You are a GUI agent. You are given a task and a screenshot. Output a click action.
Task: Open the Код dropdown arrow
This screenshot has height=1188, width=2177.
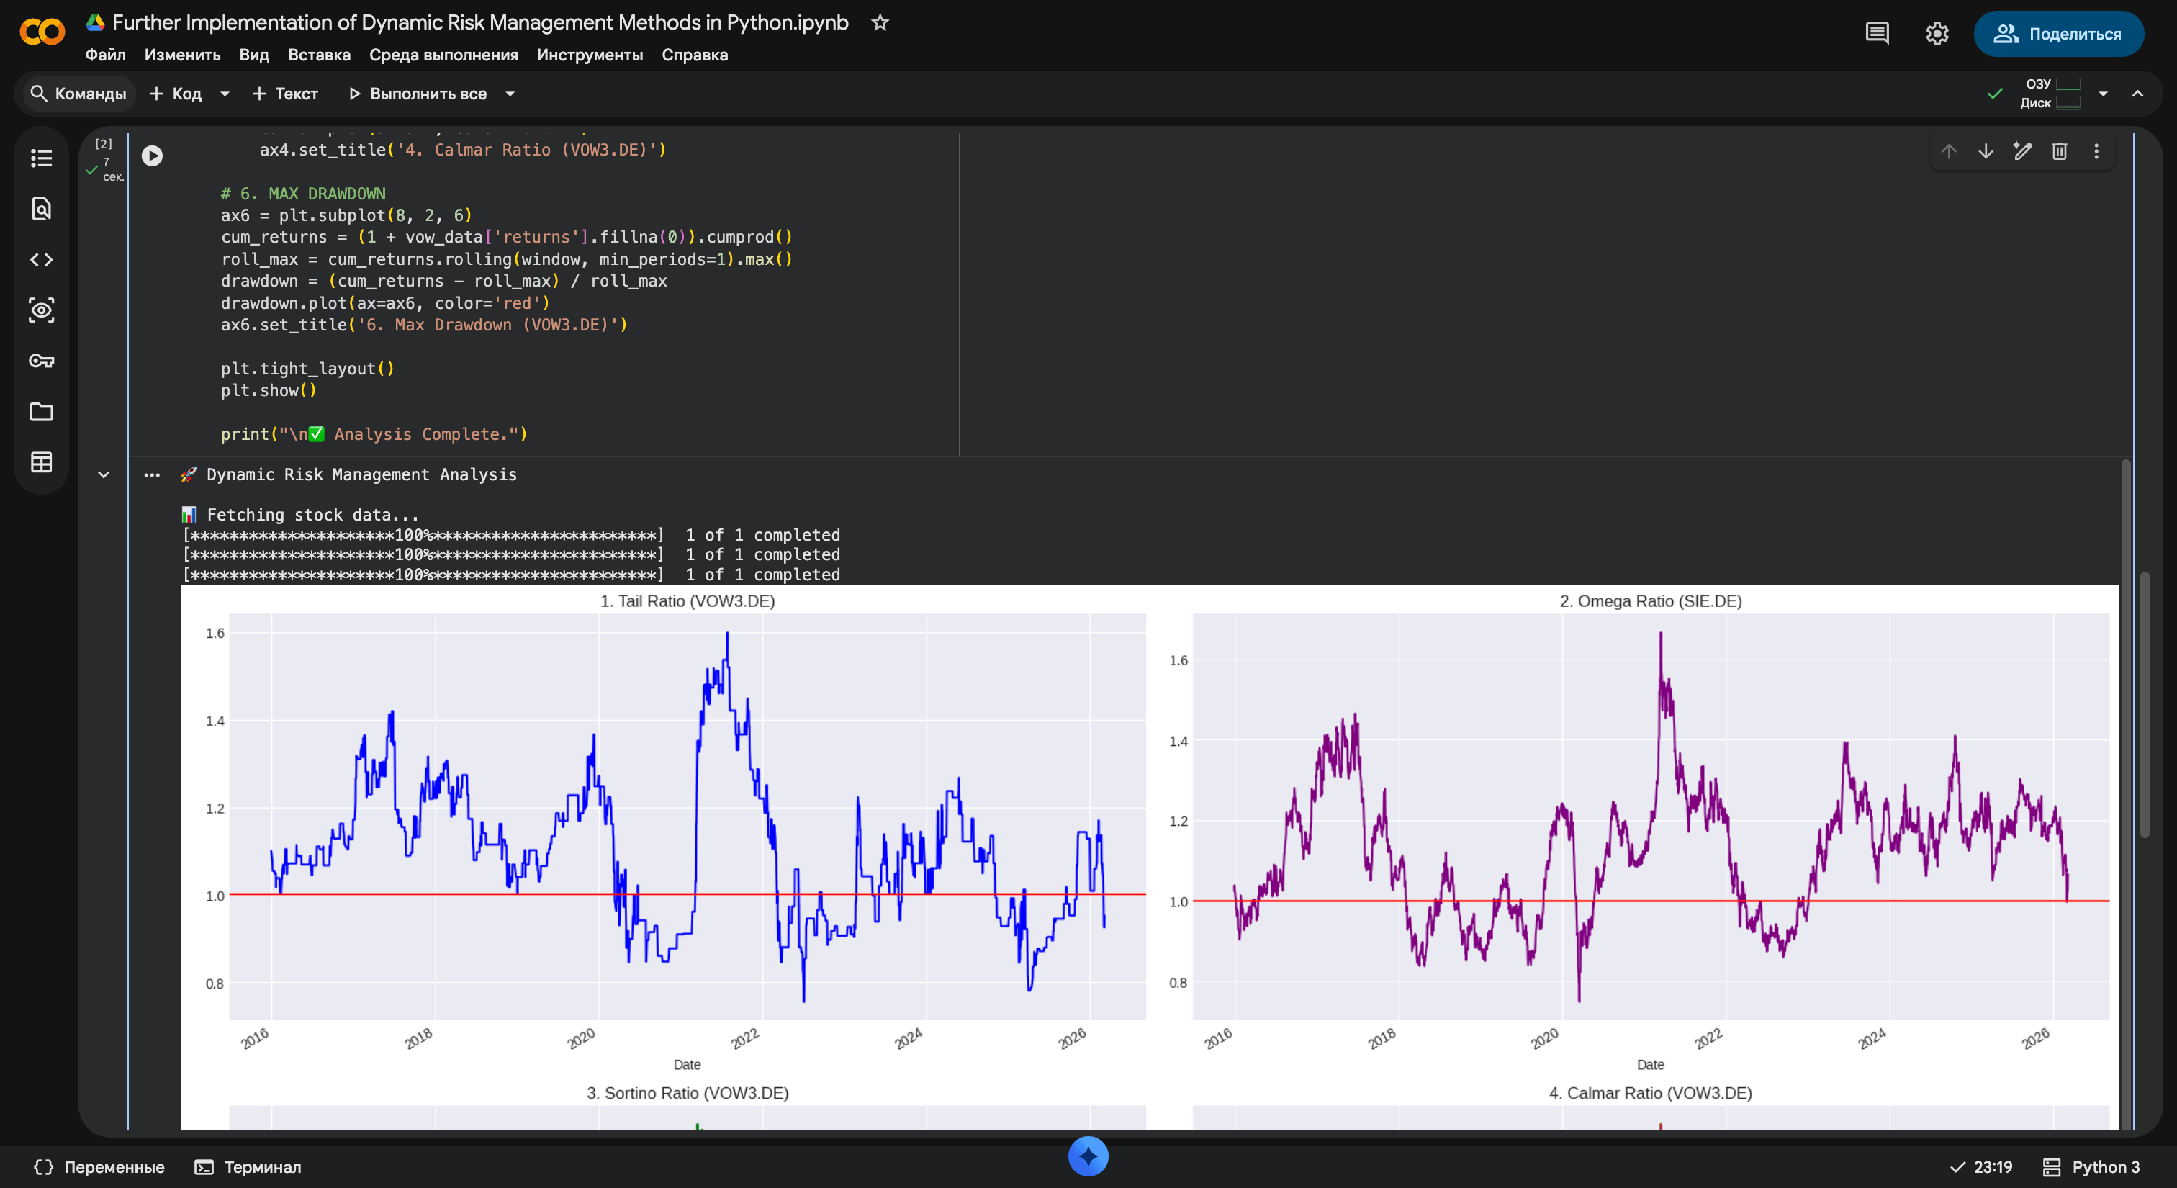225,94
